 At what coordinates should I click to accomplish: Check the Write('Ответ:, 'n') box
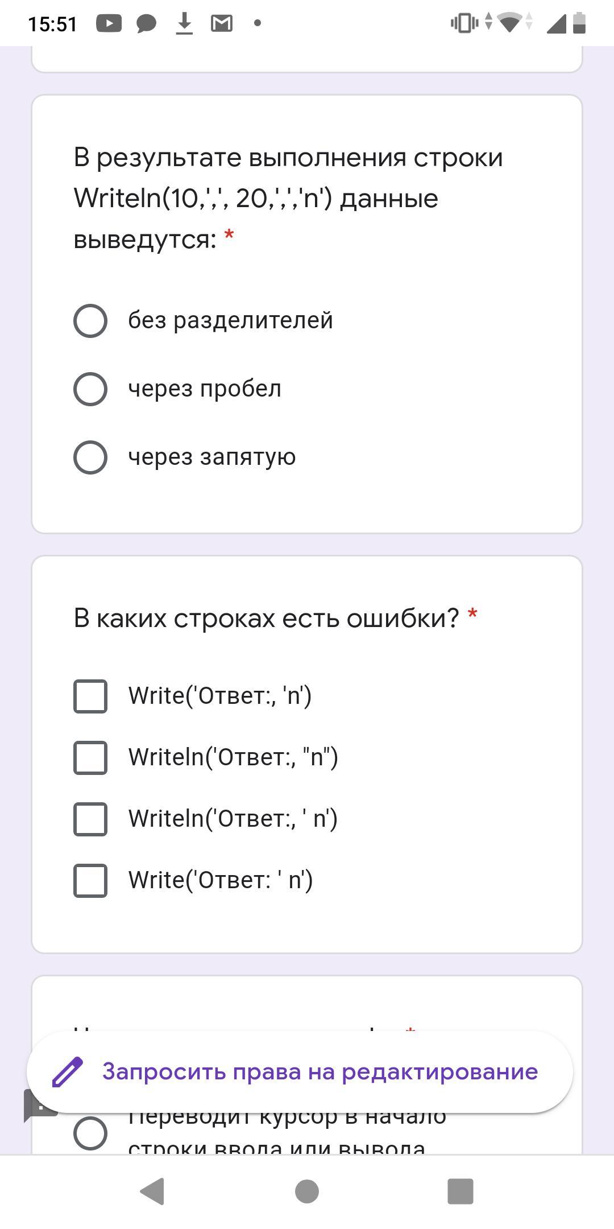pos(90,696)
